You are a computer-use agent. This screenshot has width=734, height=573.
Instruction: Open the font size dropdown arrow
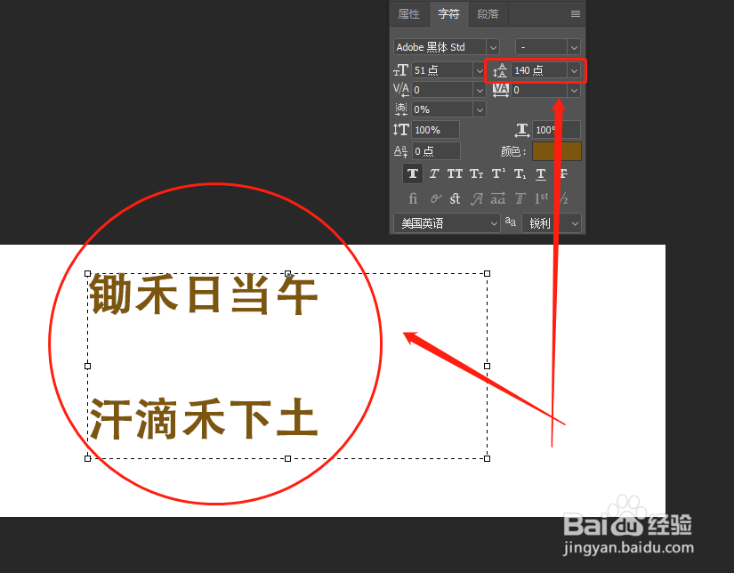coord(480,70)
